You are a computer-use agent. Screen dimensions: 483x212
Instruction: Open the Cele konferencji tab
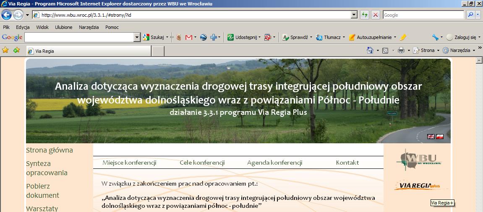(202, 163)
